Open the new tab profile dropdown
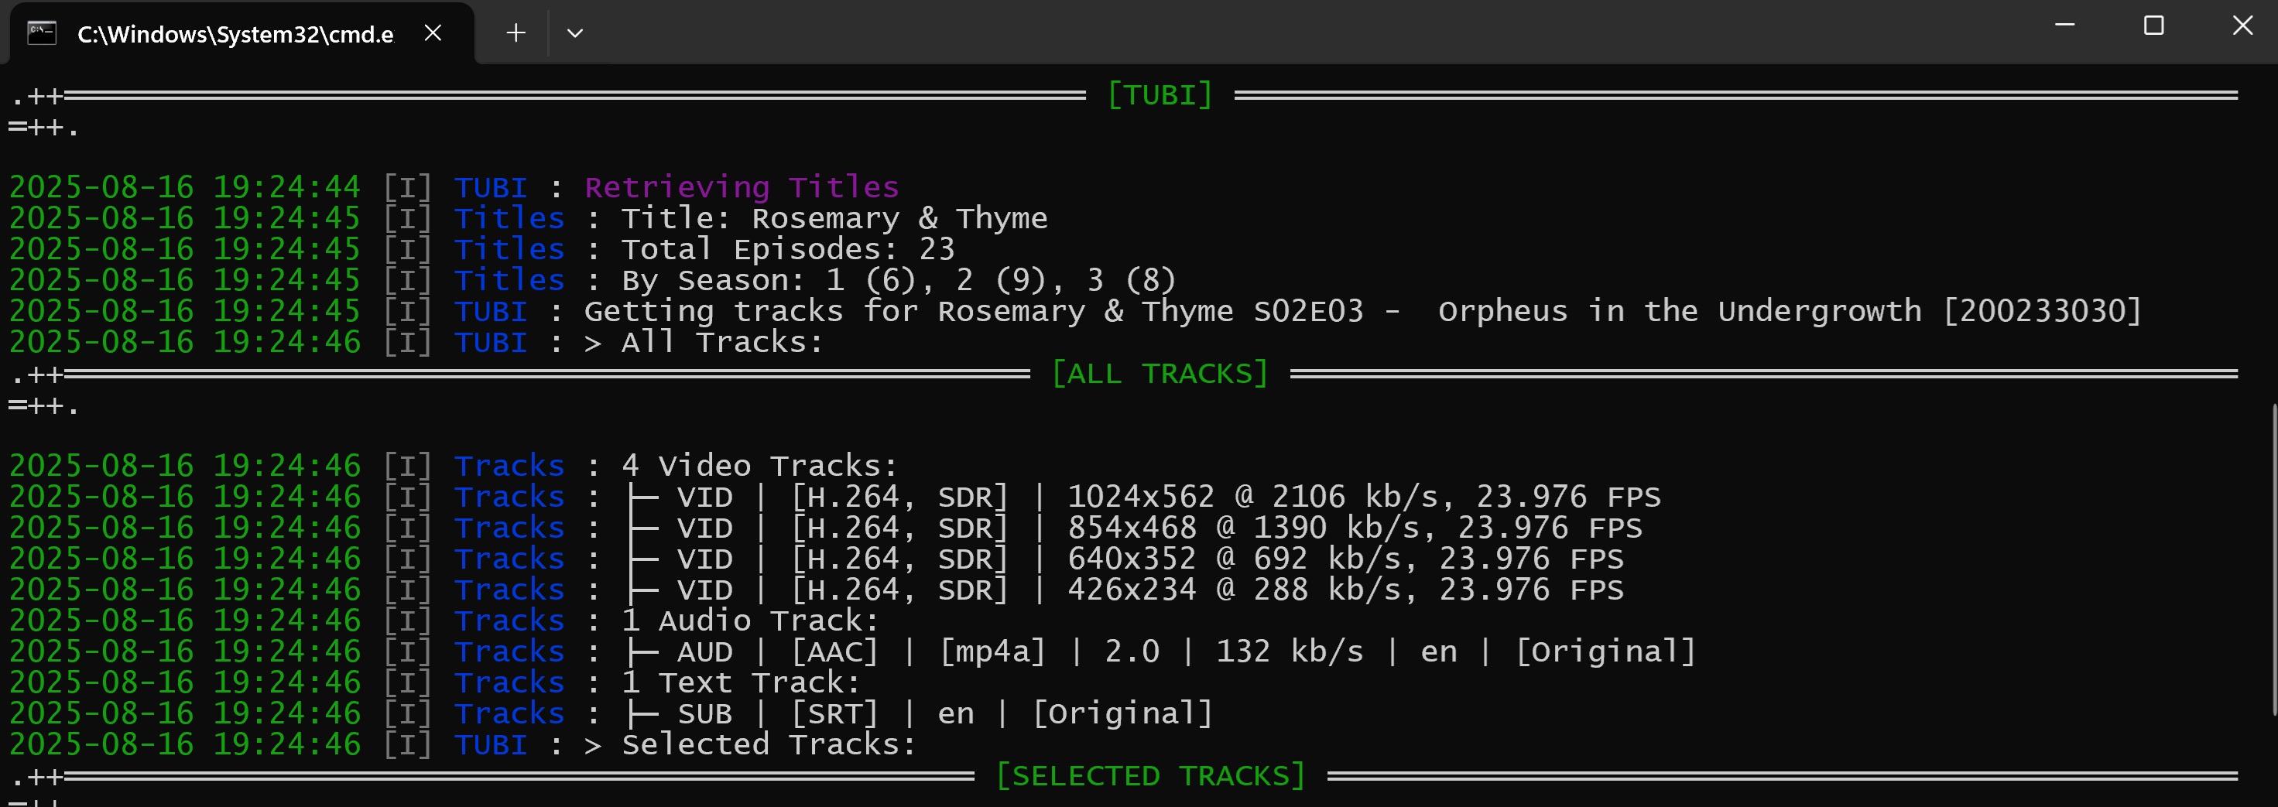 575,32
